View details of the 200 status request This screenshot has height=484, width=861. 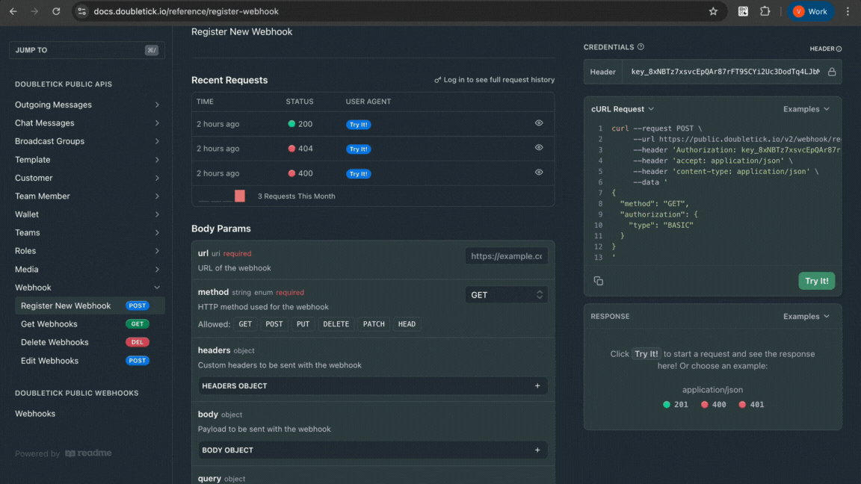[539, 123]
